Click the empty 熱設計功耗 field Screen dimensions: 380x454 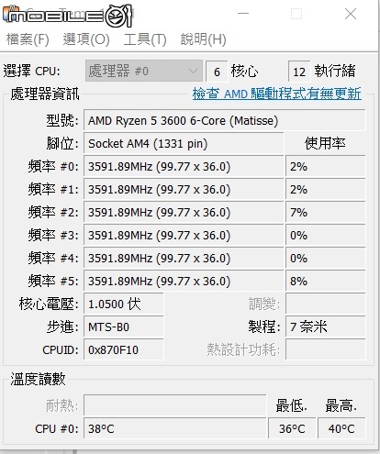[326, 349]
